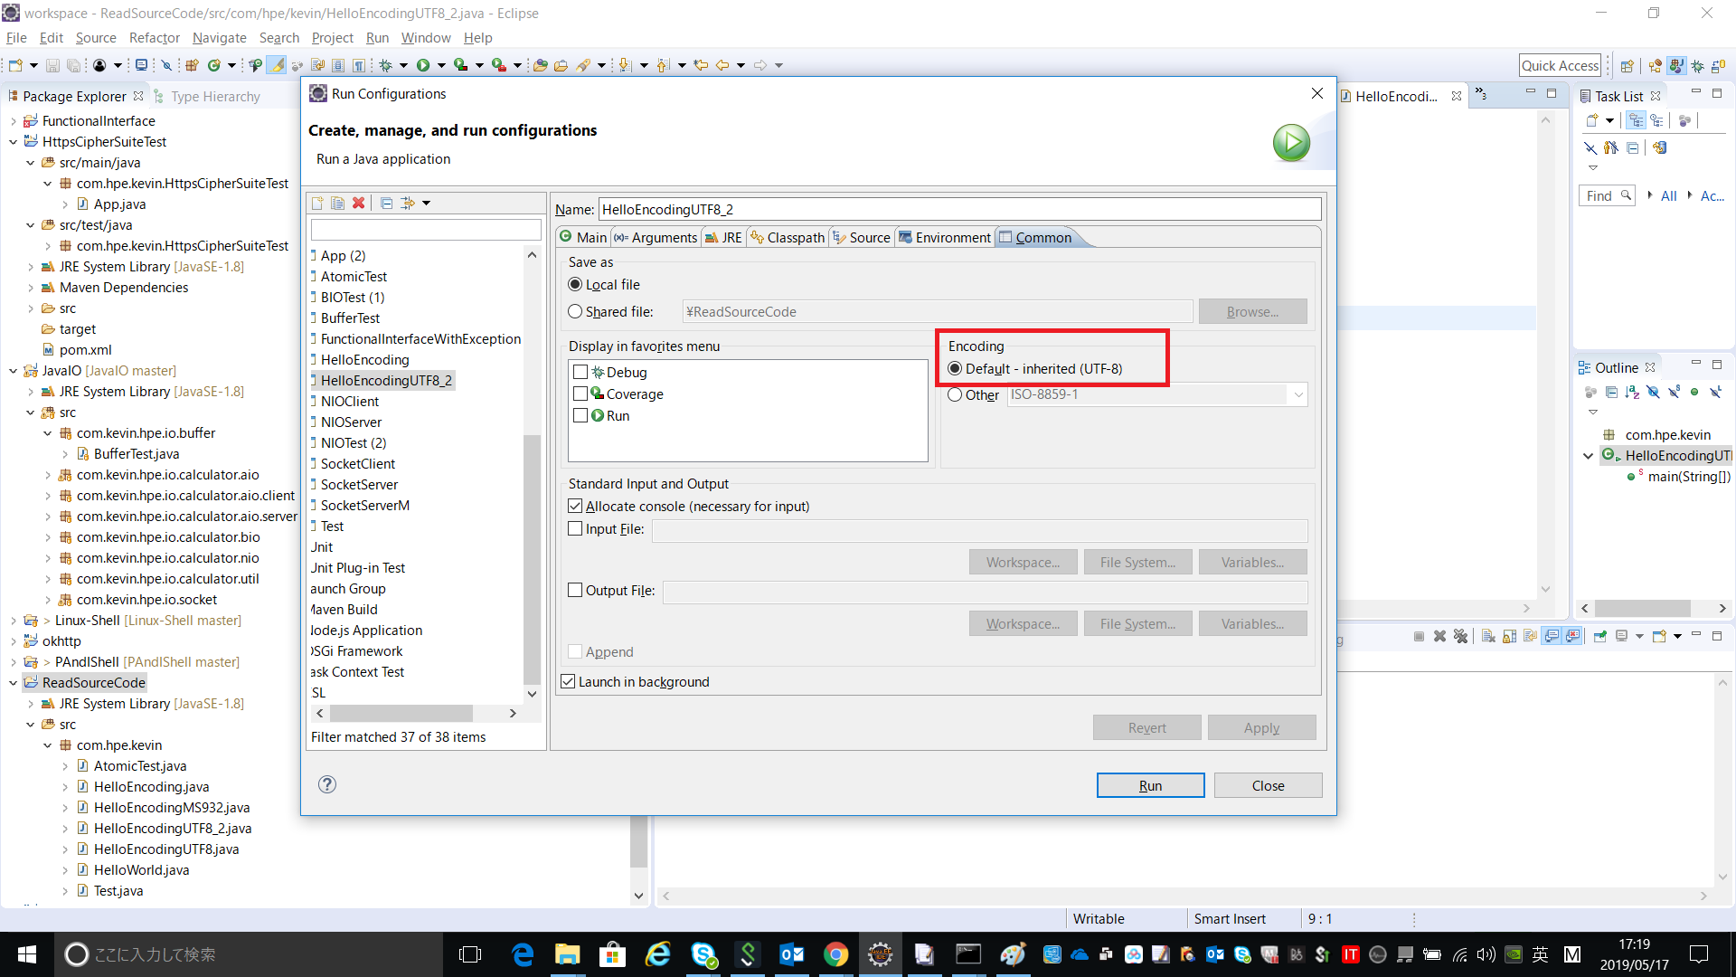Delete selected launch configuration with red X

[358, 203]
